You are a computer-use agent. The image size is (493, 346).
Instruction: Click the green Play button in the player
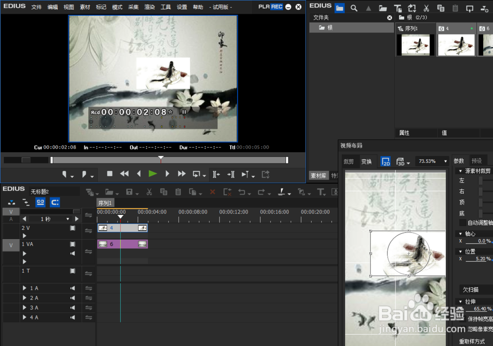pos(153,174)
